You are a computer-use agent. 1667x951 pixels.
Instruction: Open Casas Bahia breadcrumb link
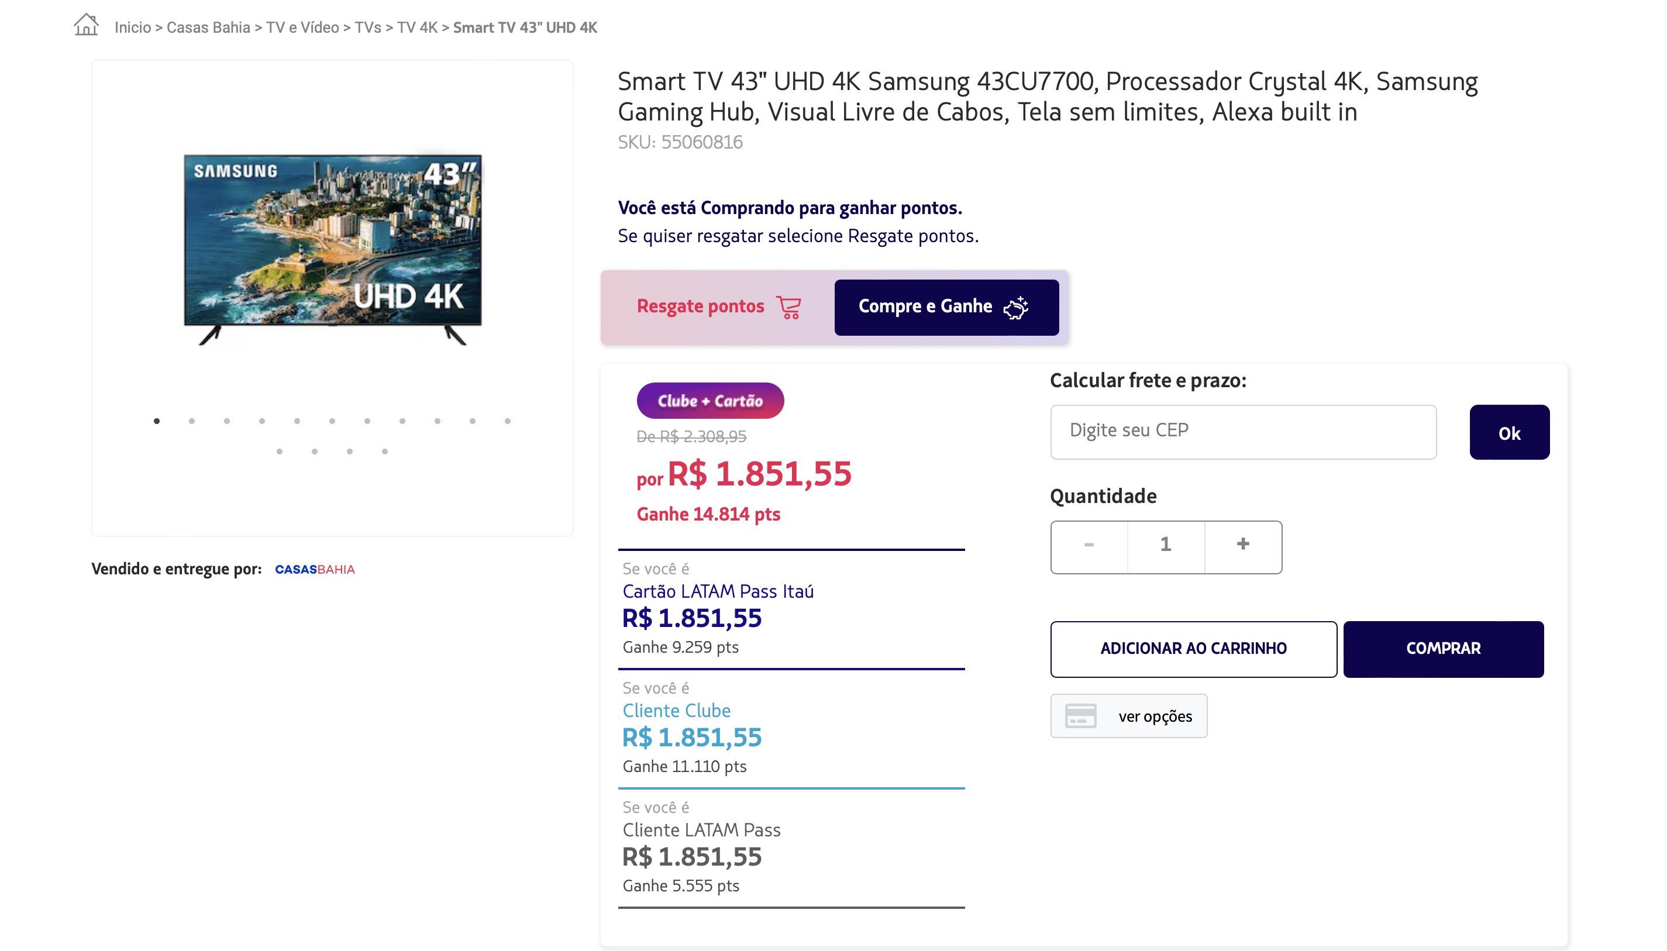pos(208,27)
